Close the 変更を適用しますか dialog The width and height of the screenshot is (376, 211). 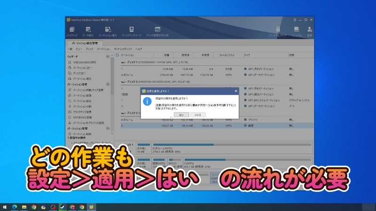(x=236, y=91)
